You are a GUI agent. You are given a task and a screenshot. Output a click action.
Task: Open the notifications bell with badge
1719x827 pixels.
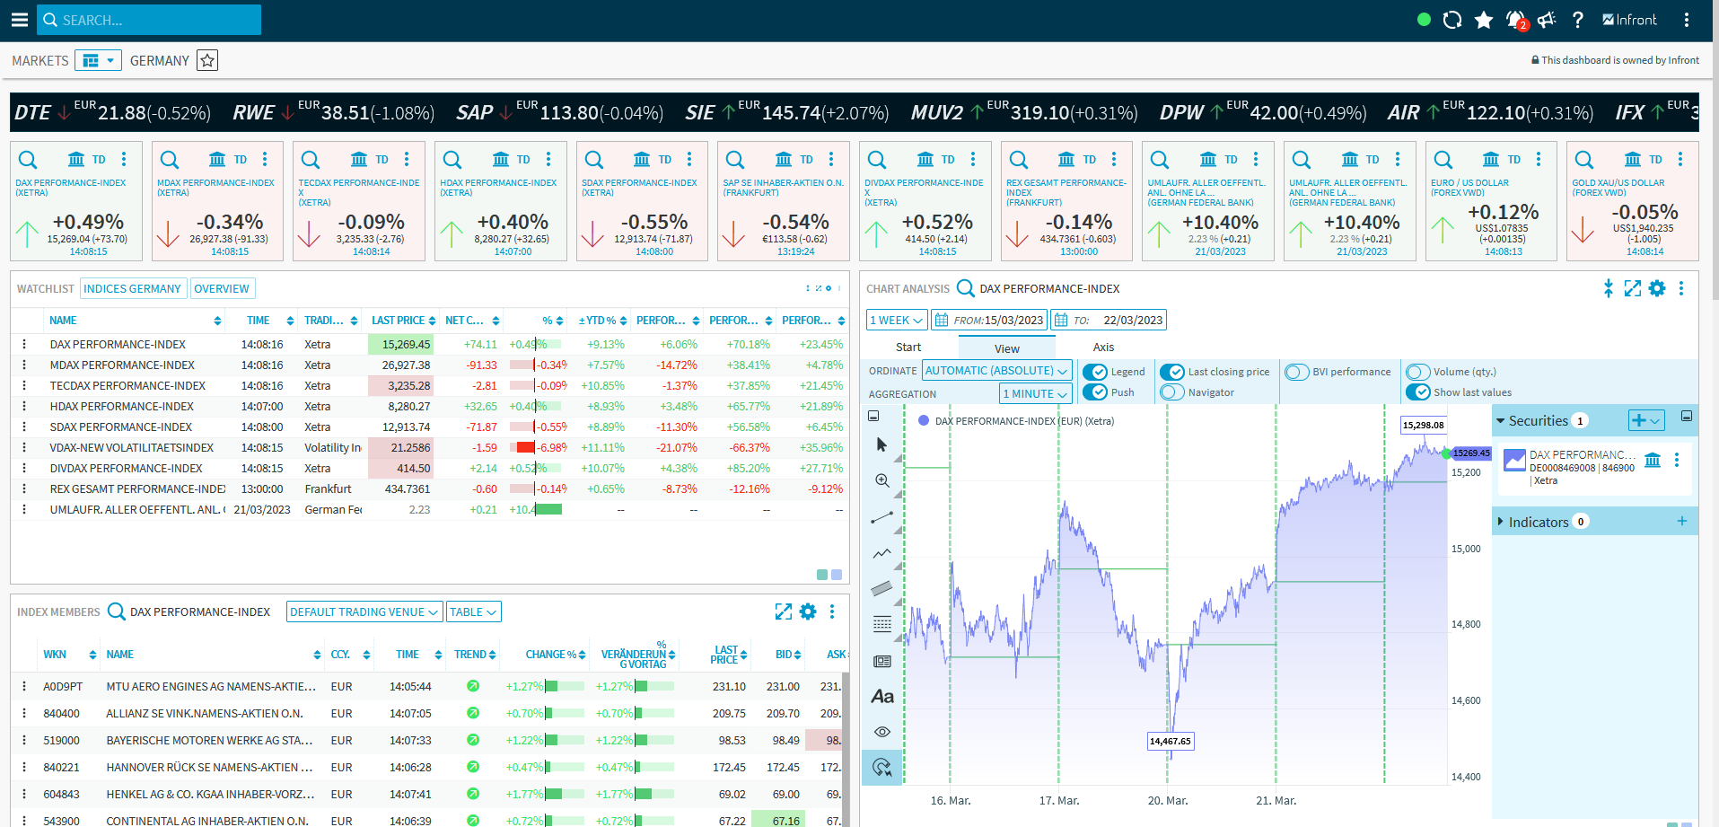point(1515,20)
